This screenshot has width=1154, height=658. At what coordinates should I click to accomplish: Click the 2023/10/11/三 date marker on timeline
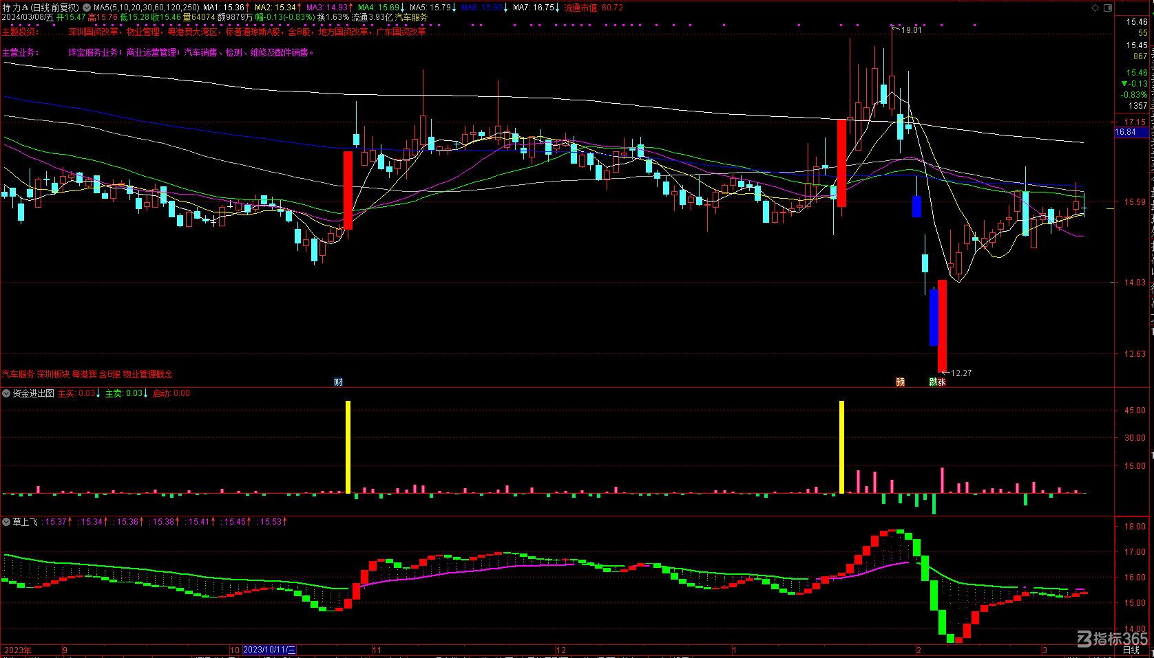pyautogui.click(x=269, y=650)
